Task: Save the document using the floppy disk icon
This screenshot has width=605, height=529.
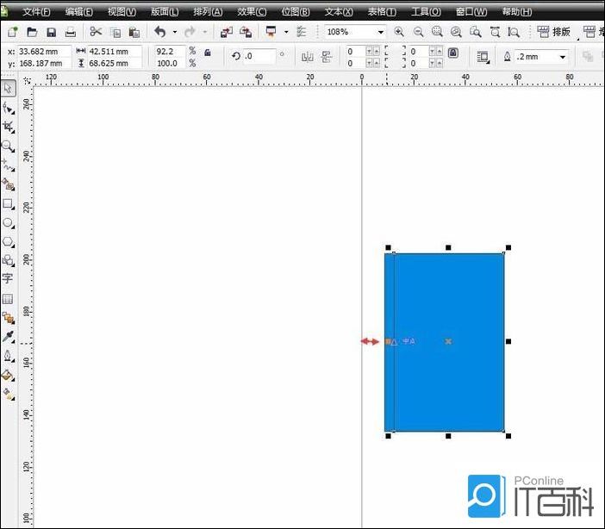Action: click(x=51, y=32)
